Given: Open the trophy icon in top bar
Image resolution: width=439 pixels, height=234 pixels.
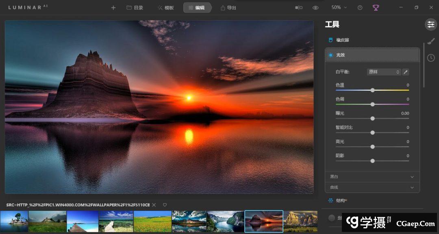Looking at the screenshot, I should tap(376, 8).
